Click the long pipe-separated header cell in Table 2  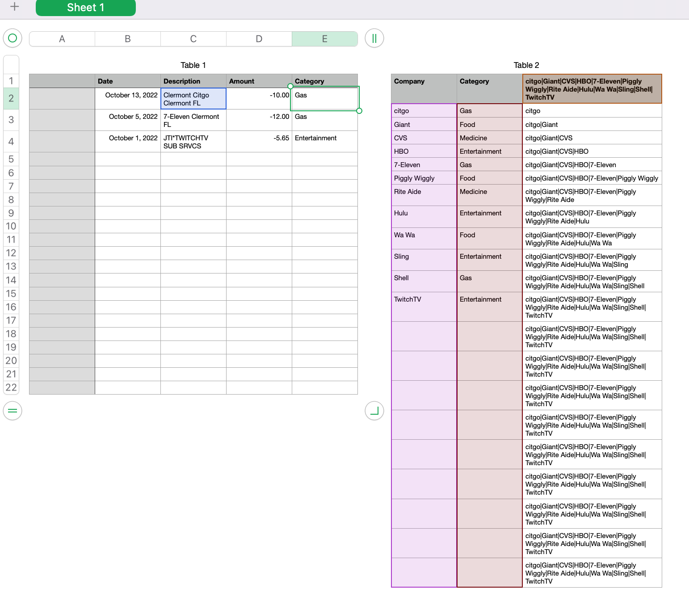(x=592, y=89)
